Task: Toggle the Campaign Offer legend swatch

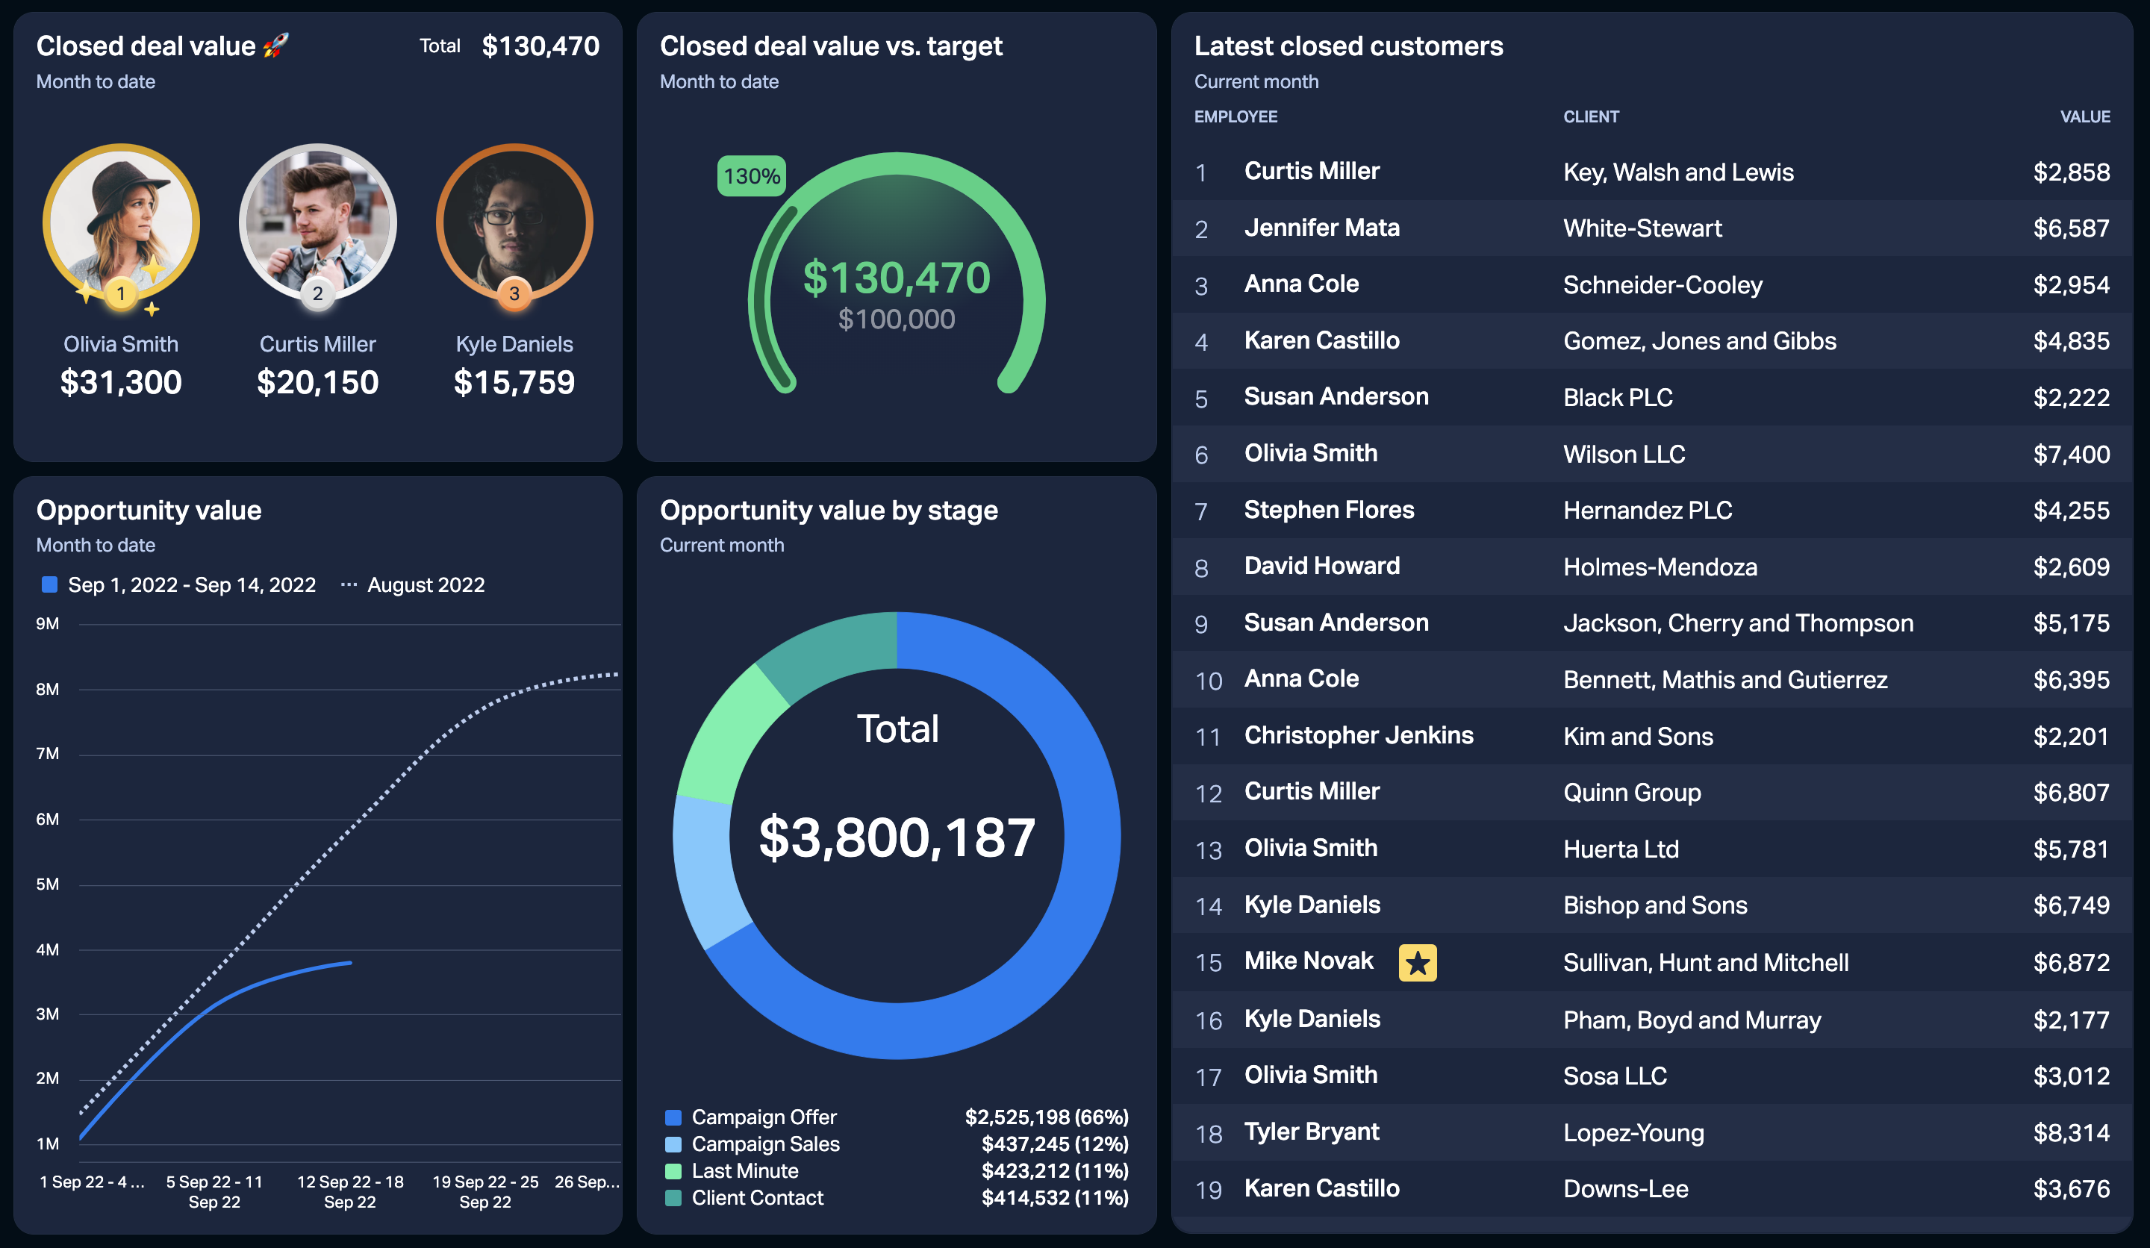Action: [x=673, y=1117]
